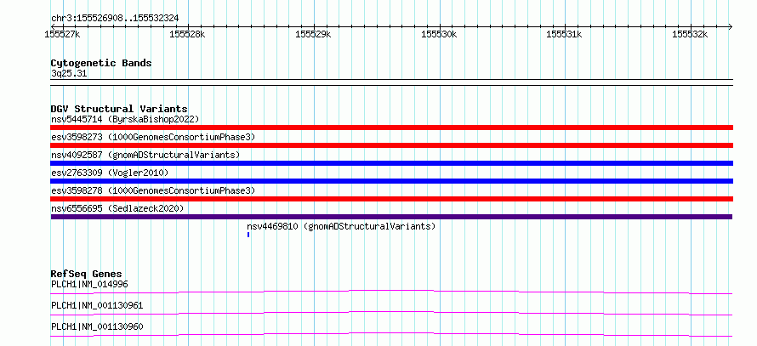Click the purple nsv6556695 variant bar
Screen dimensions: 757x346
(x=391, y=217)
